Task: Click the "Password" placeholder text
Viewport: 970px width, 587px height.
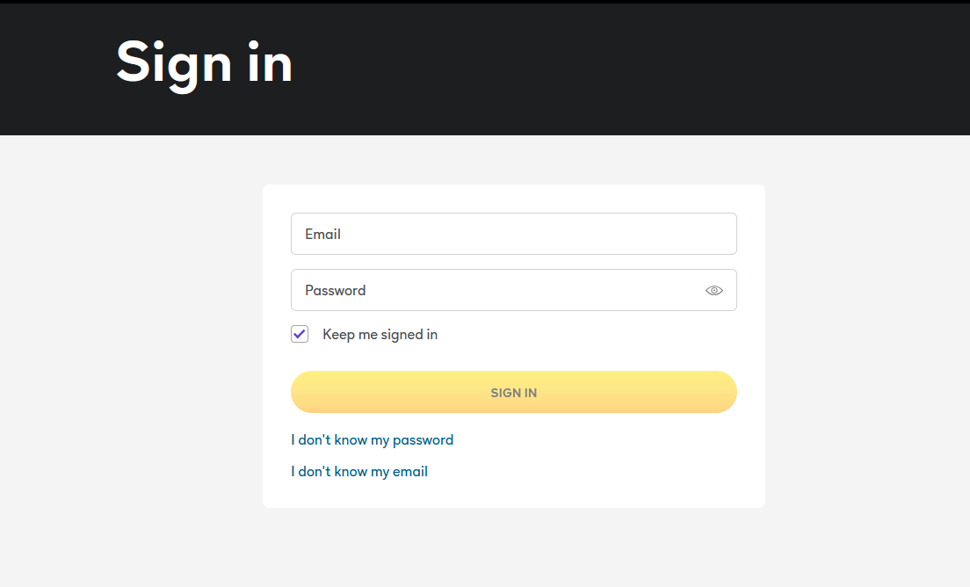Action: 335,290
